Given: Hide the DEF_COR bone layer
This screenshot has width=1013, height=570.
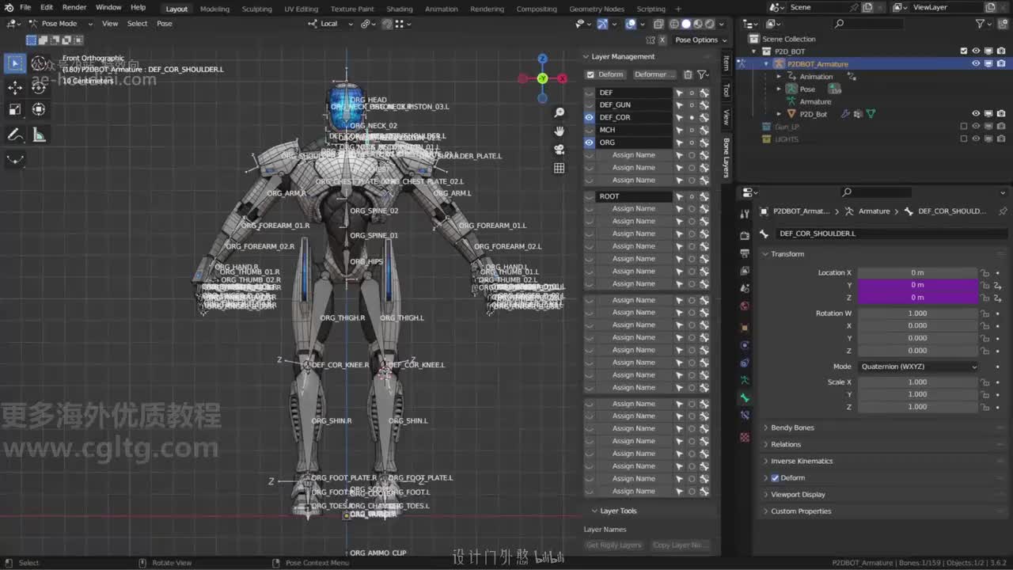Looking at the screenshot, I should [x=589, y=117].
